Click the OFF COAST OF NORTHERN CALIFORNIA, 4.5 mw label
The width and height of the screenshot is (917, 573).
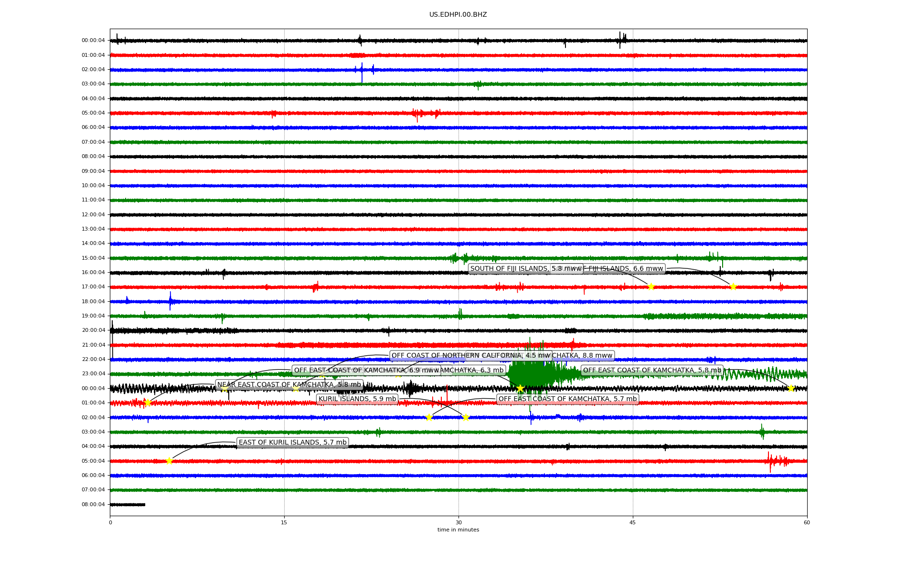[x=471, y=356]
